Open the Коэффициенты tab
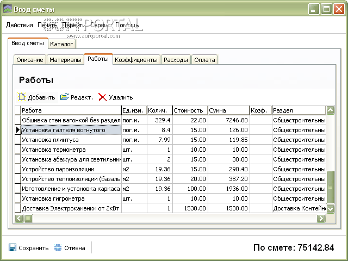The height and width of the screenshot is (261, 348). coord(136,60)
